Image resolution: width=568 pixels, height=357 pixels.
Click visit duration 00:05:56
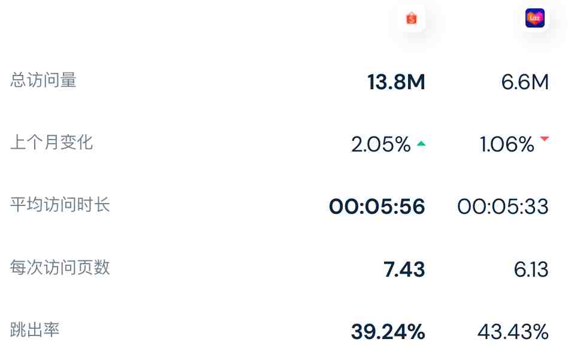pyautogui.click(x=377, y=207)
